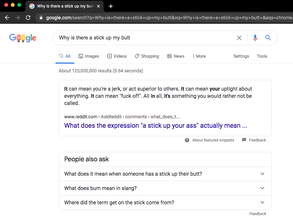Viewport: 293px width, 220px height.
Task: Switch to the Videos tab
Action: coord(117,56)
